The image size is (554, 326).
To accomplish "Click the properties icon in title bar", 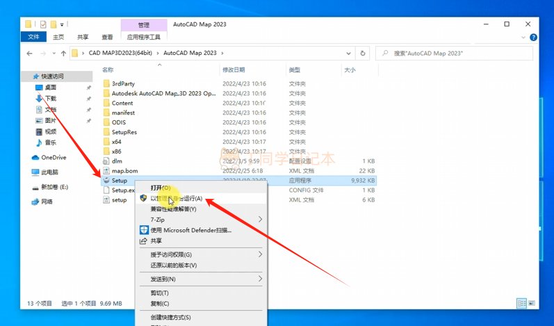I will pos(43,24).
